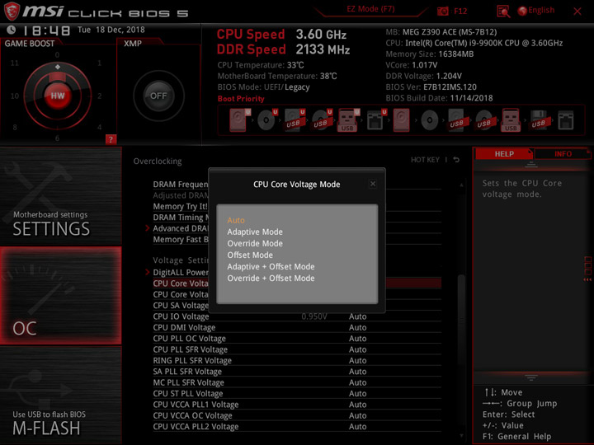Switch to EZ Mode (F7)
This screenshot has width=594, height=445.
(x=370, y=9)
